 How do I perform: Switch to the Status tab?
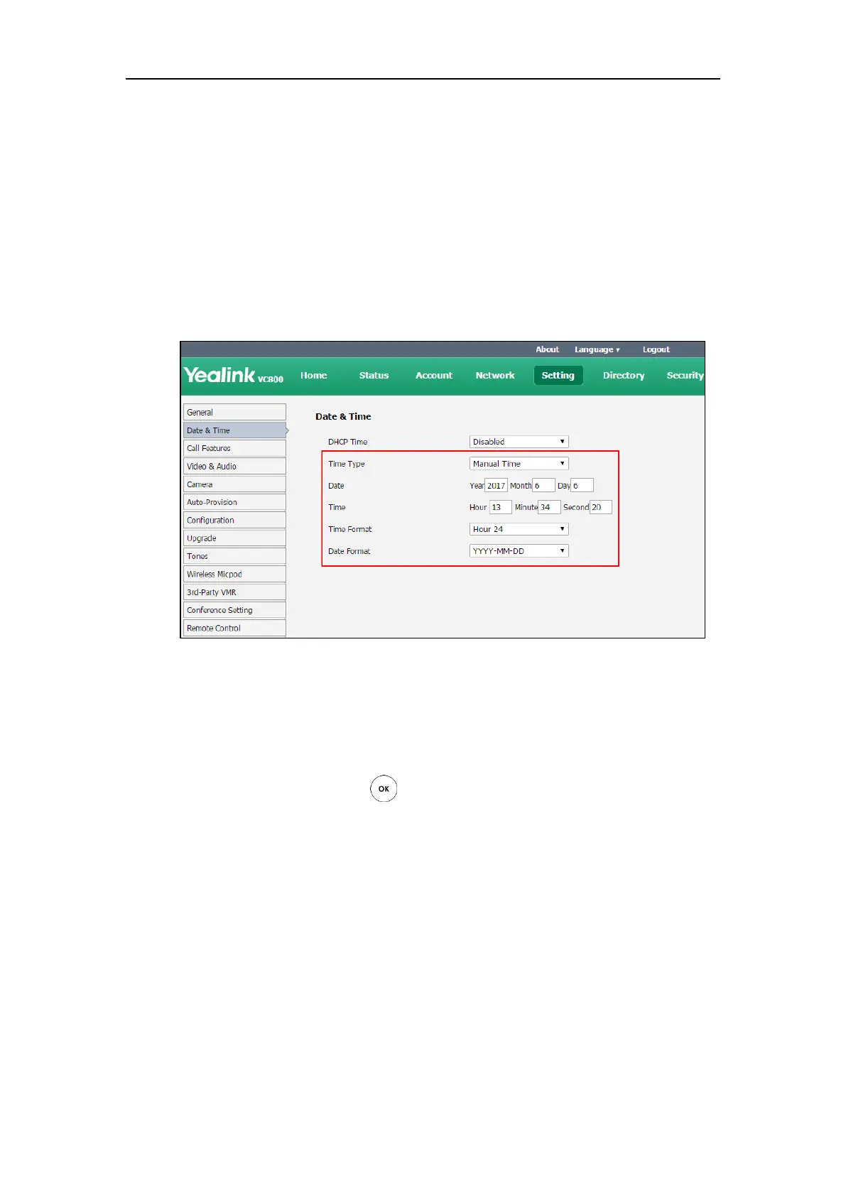374,376
